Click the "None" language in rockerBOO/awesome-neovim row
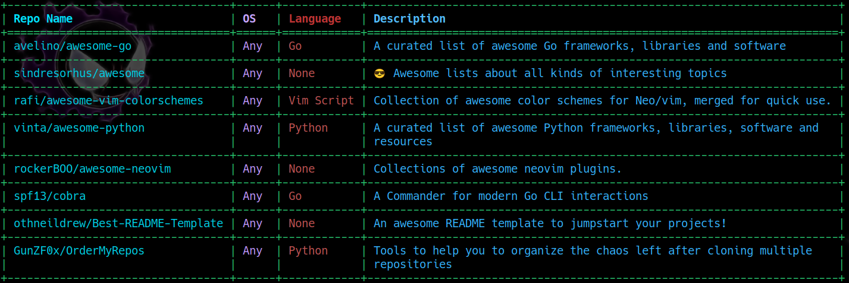Viewport: 849px width, 283px height. coord(302,168)
